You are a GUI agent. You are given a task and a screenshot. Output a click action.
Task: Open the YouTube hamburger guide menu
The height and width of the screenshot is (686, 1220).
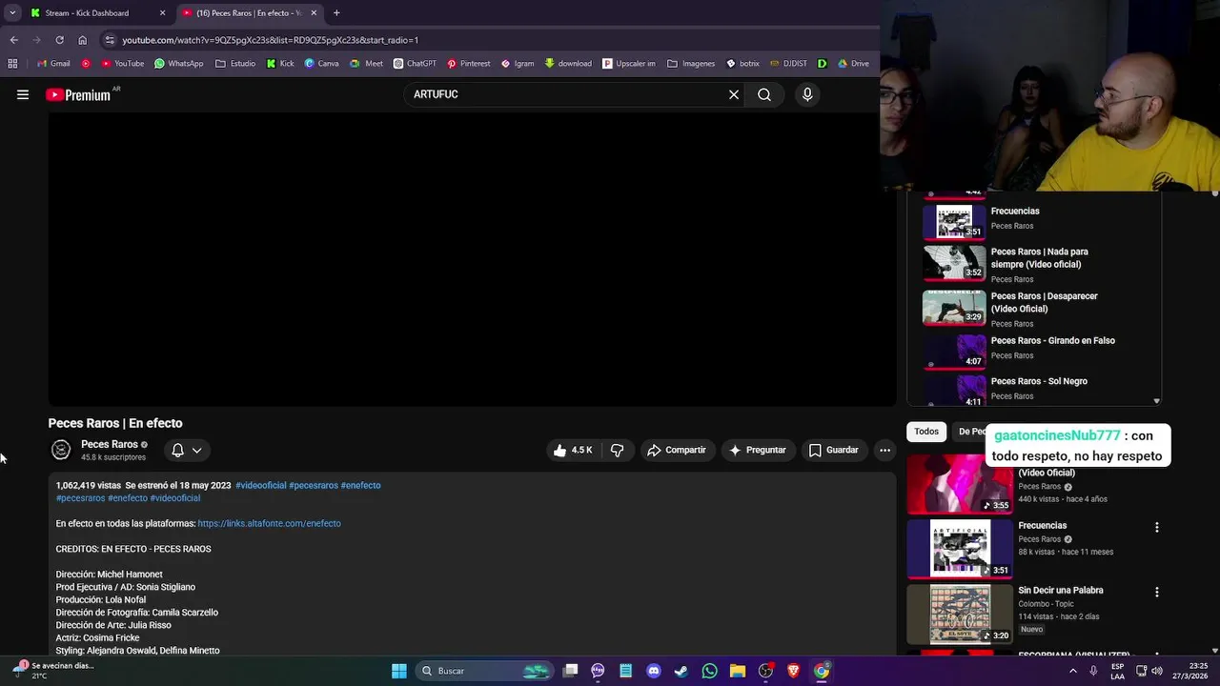[x=23, y=94]
